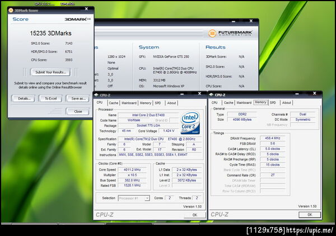Open About tab in right CPU-Z
The image size is (336, 236).
click(x=287, y=103)
